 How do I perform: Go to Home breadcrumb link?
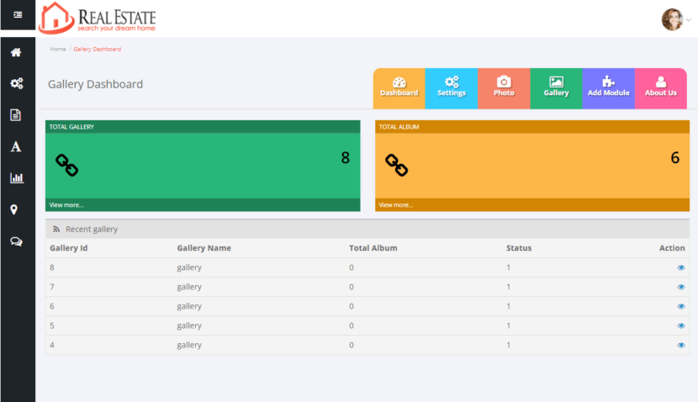58,49
